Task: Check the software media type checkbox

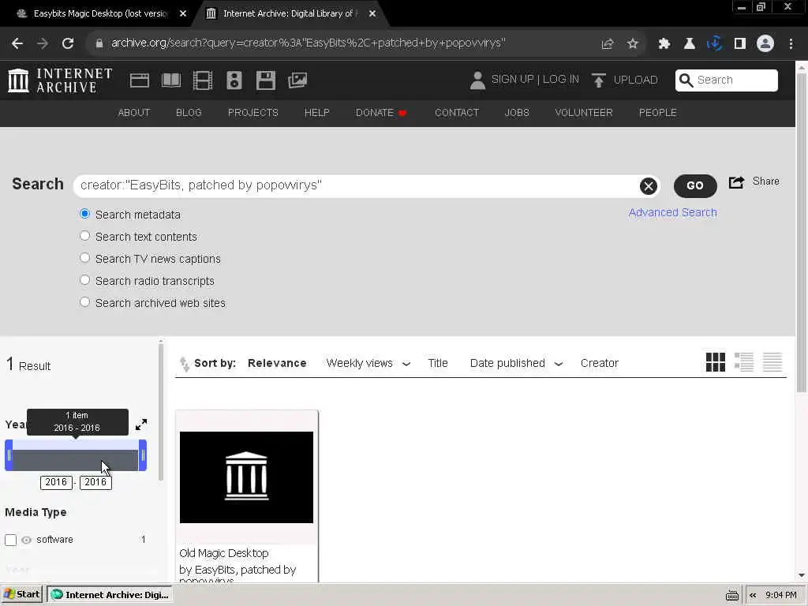Action: click(11, 540)
